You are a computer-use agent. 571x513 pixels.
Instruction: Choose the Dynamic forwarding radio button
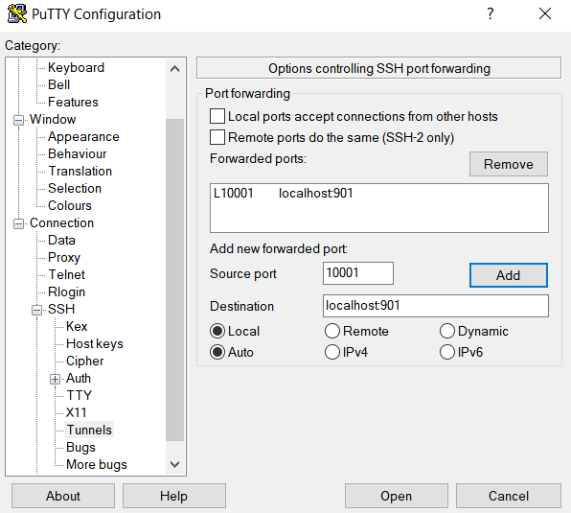446,331
